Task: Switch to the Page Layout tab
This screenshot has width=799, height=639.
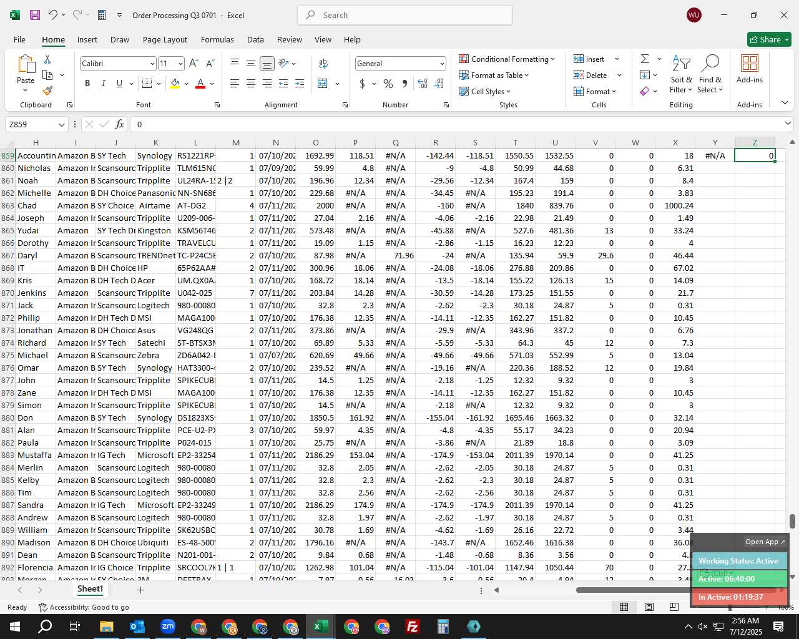Action: (x=165, y=39)
